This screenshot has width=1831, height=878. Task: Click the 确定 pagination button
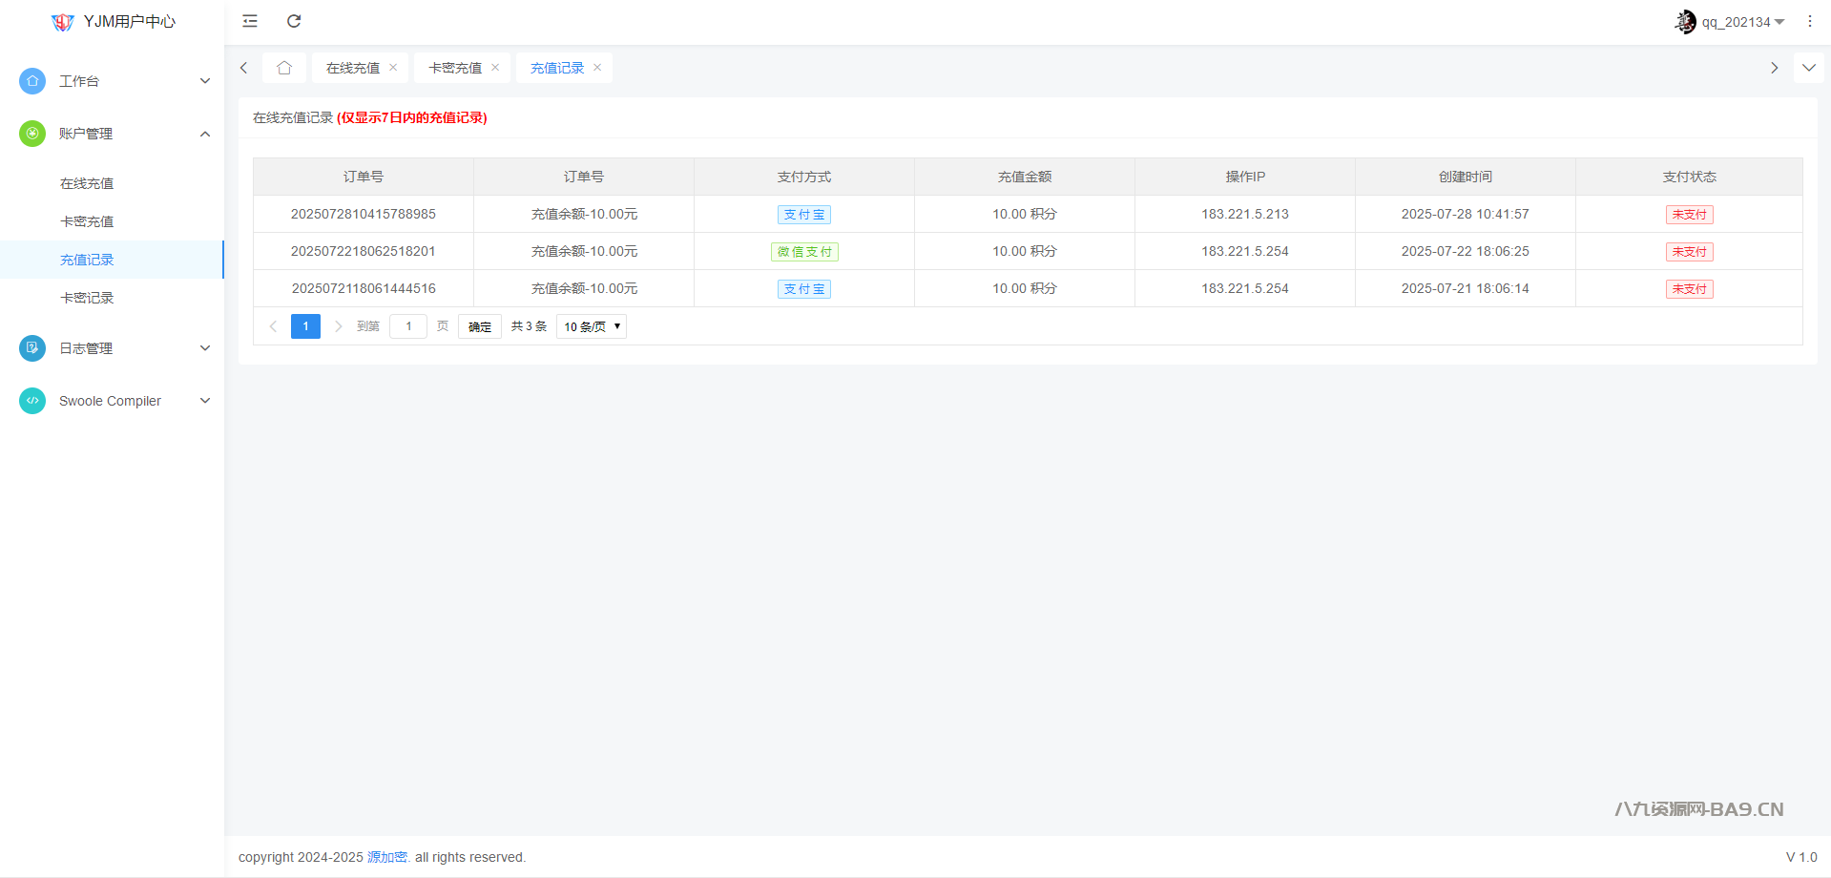click(480, 326)
